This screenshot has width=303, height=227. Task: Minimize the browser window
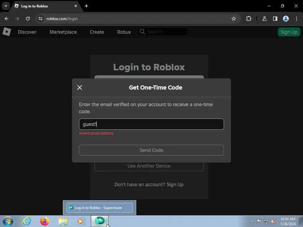[269, 6]
